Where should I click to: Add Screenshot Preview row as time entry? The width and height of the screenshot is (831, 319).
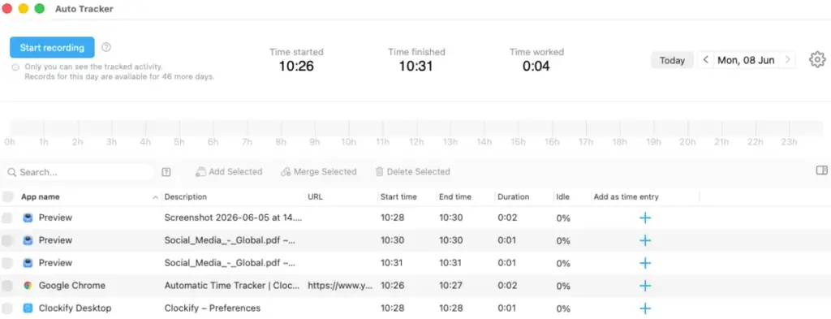(x=645, y=218)
